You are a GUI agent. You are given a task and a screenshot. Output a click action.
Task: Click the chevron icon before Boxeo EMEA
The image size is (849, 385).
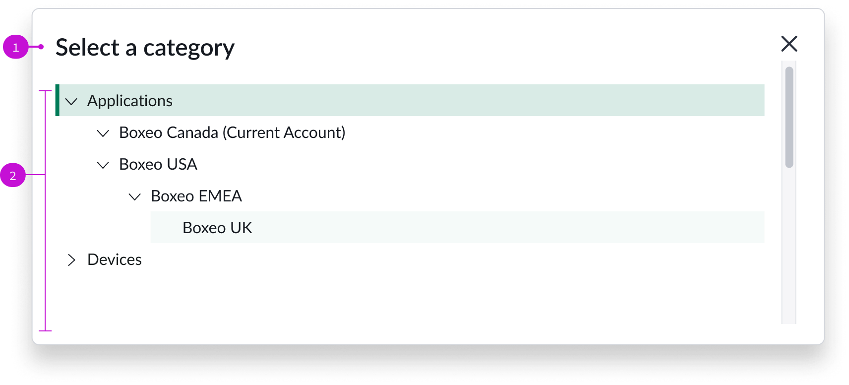point(134,196)
